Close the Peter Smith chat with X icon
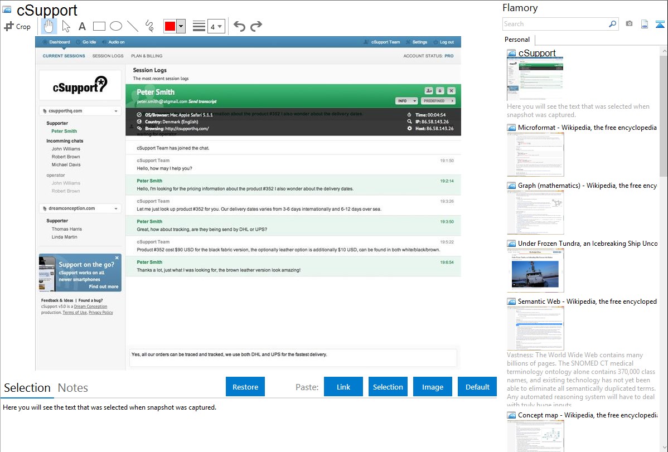 [452, 91]
